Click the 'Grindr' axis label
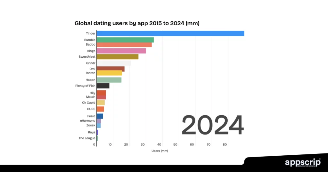The width and height of the screenshot is (328, 172). click(91, 63)
